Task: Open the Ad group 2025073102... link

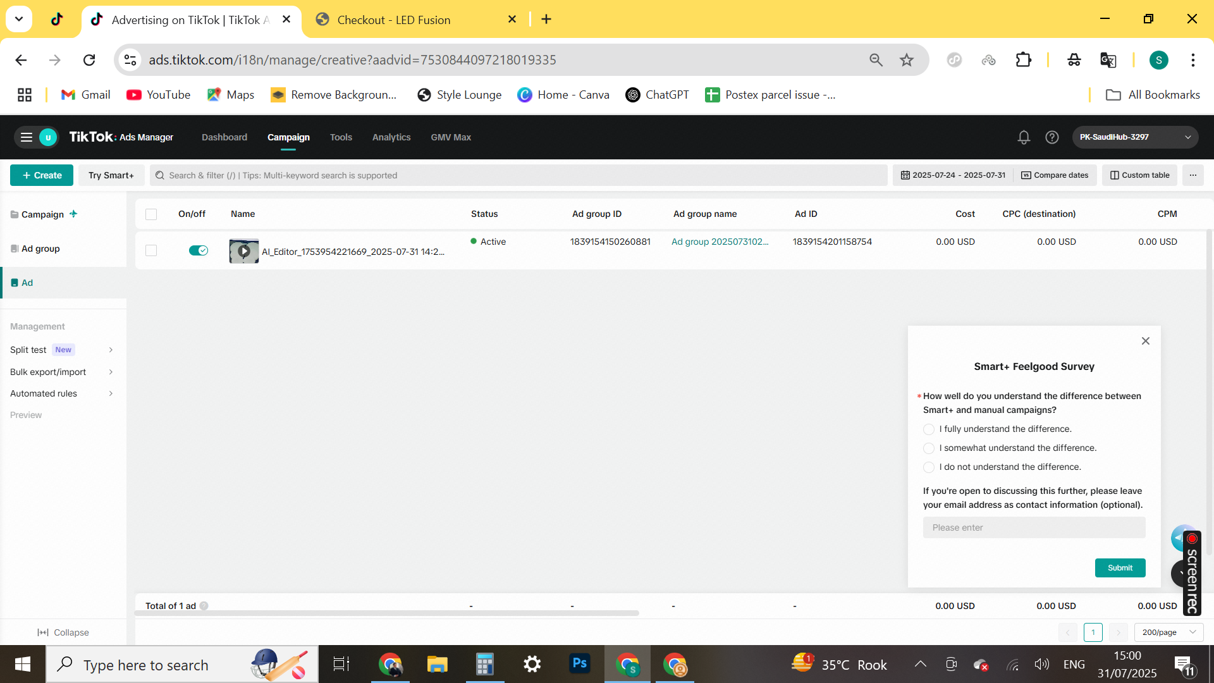Action: pos(720,242)
